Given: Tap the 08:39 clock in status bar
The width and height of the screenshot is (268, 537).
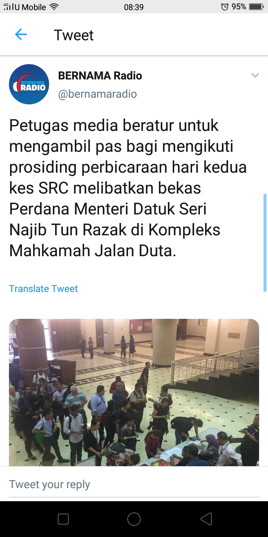Looking at the screenshot, I should point(134,7).
